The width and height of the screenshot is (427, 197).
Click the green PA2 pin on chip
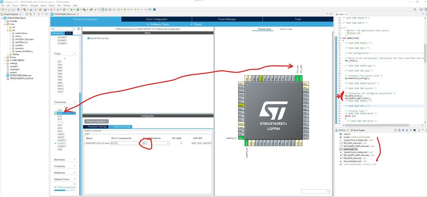pyautogui.click(x=241, y=138)
